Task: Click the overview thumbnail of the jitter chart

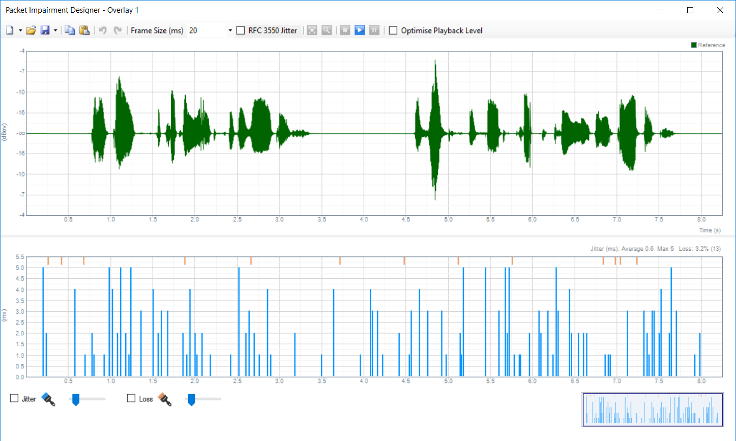Action: pos(653,409)
